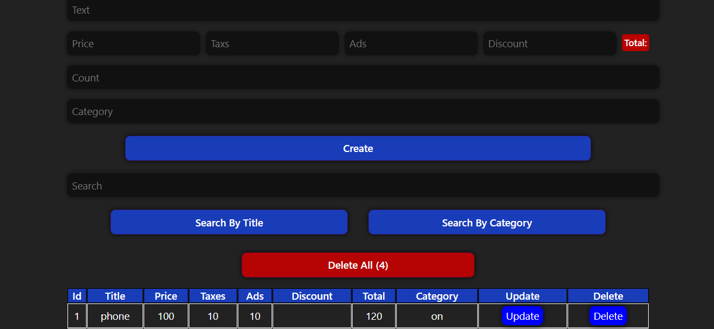Focus the Count input field

[x=363, y=78]
